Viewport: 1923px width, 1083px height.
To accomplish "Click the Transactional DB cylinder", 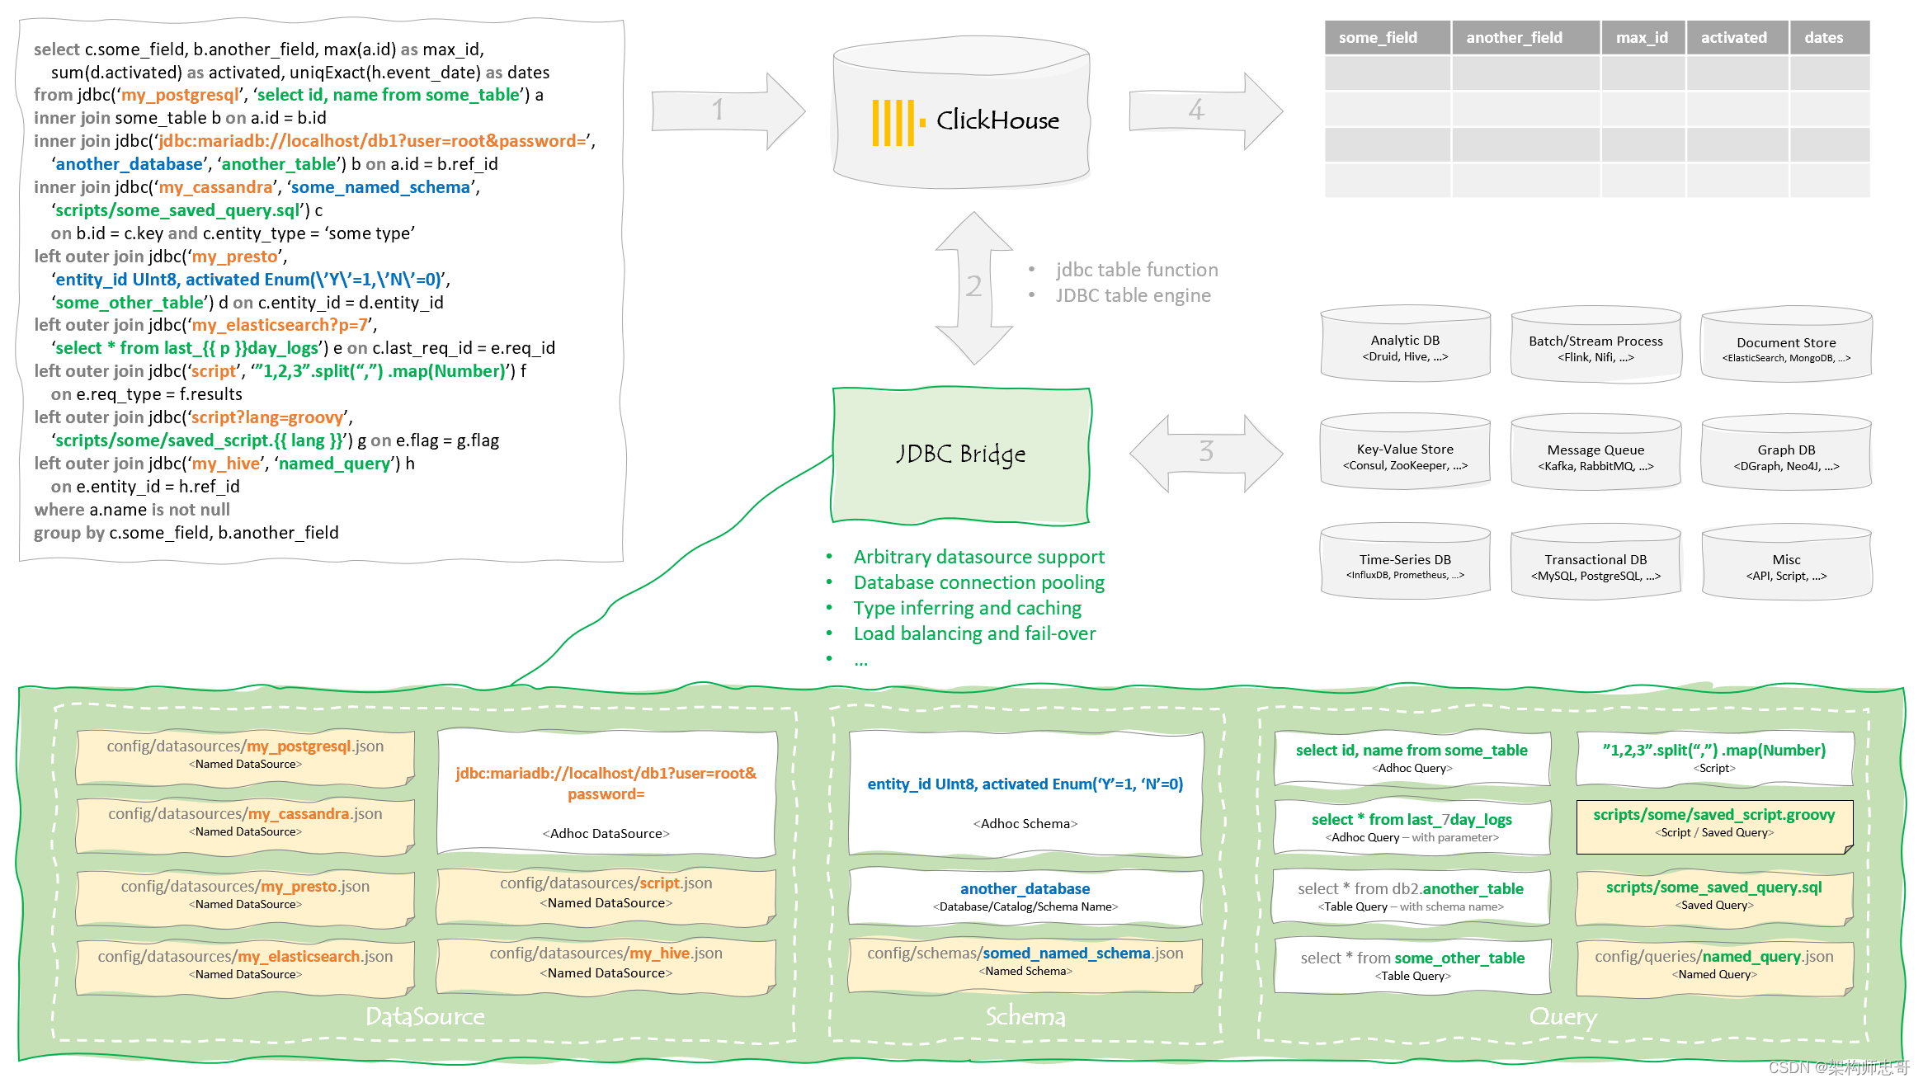I will tap(1595, 566).
